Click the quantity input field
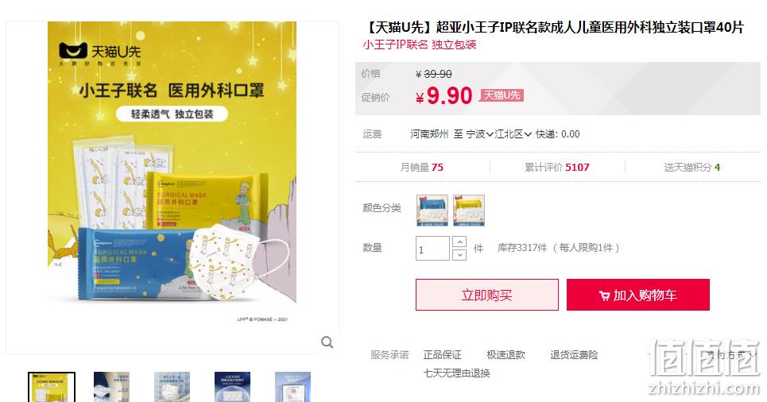Image resolution: width=767 pixels, height=402 pixels. pos(432,249)
